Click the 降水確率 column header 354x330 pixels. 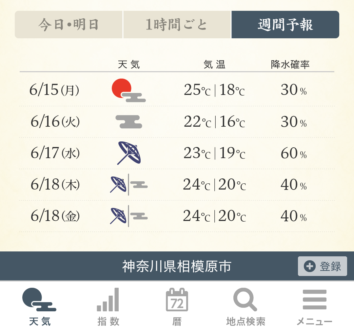coord(290,64)
